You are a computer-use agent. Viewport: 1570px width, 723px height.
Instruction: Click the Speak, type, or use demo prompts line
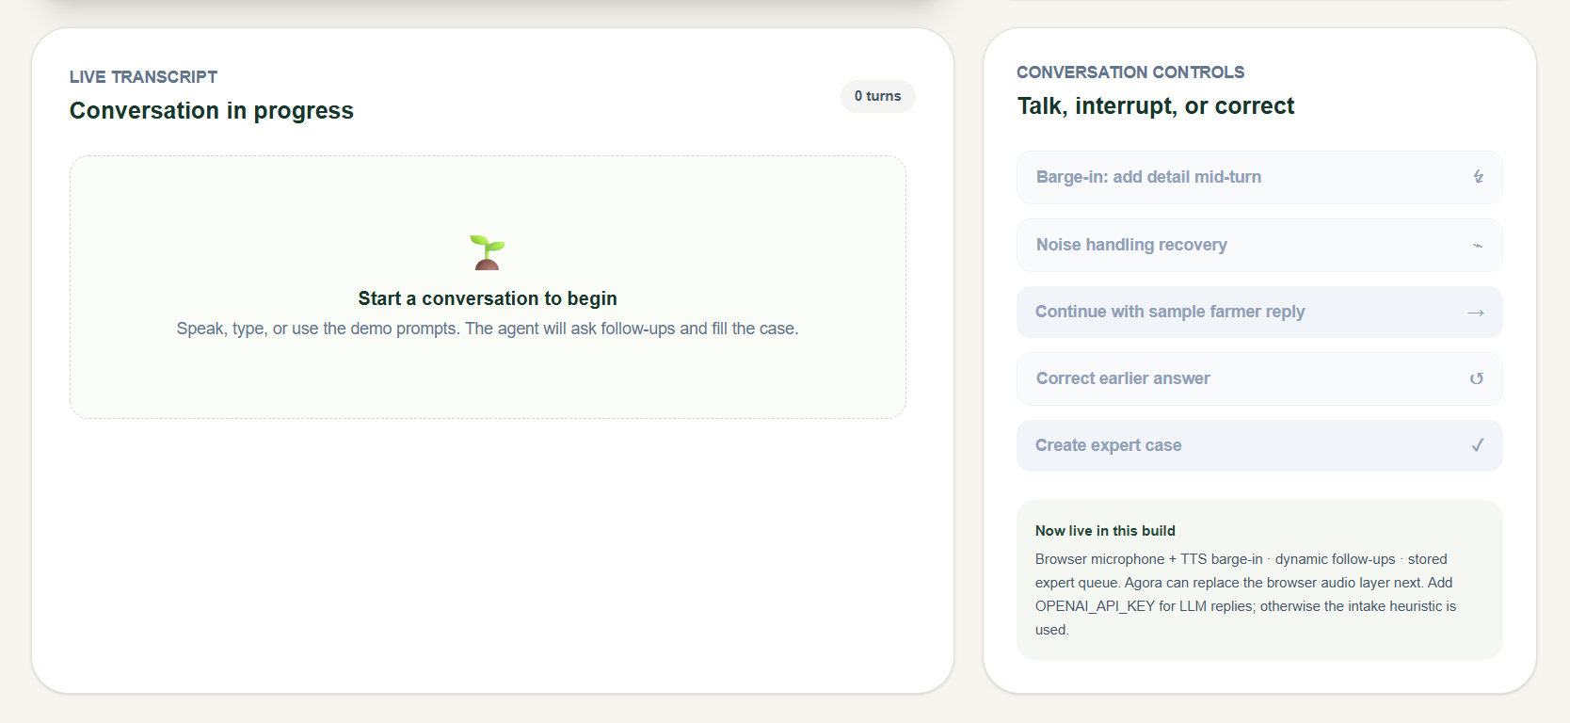tap(488, 329)
